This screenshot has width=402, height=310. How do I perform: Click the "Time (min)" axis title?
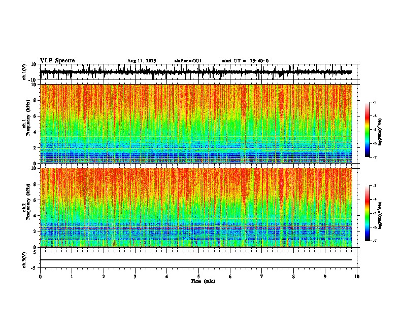click(203, 281)
